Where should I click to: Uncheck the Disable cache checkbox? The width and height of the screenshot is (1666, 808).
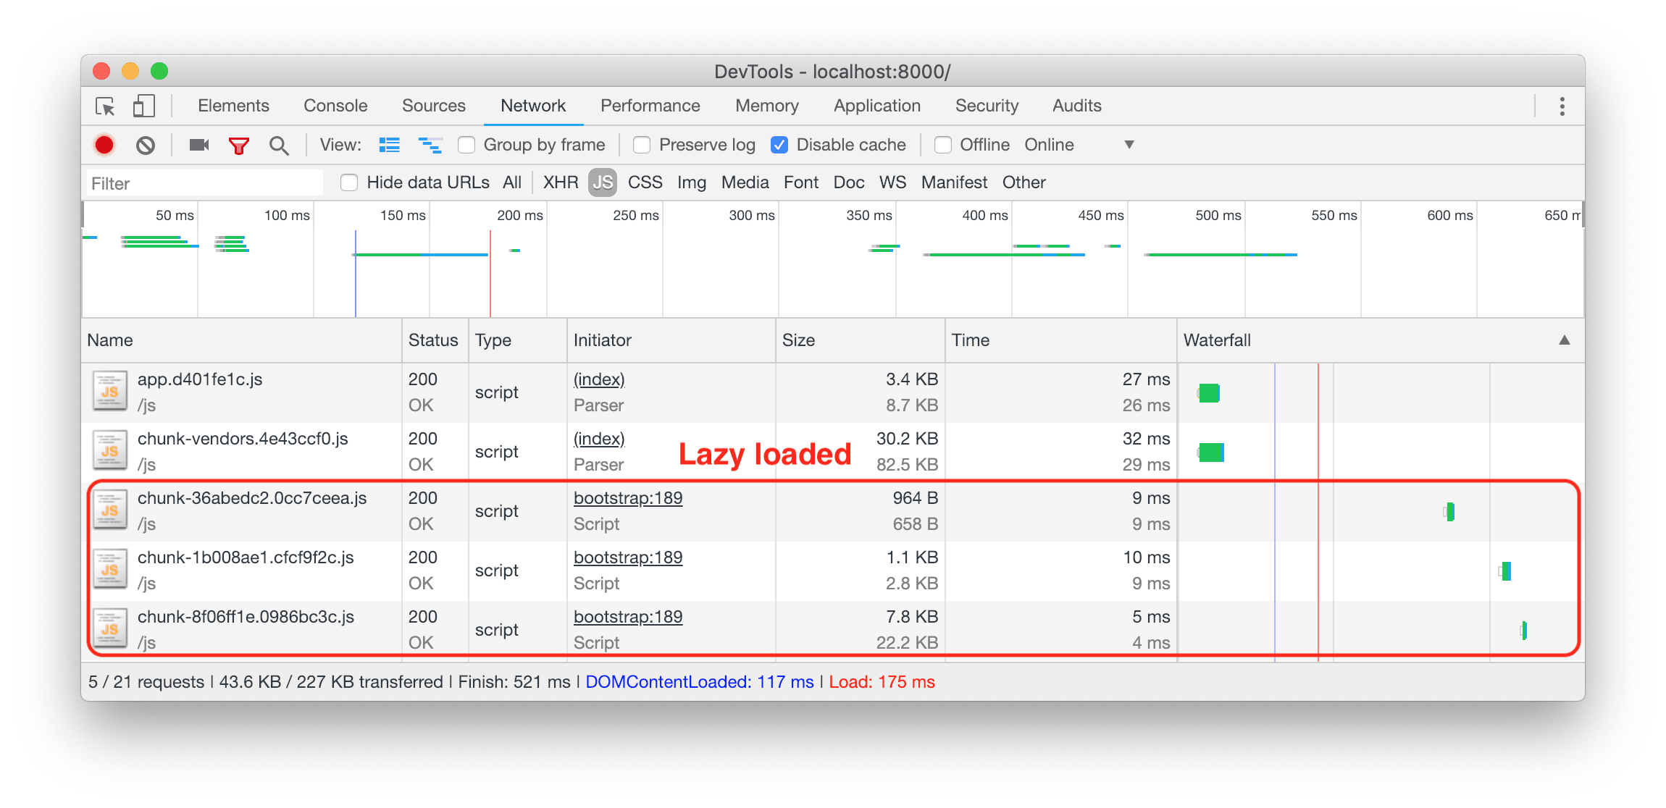779,145
